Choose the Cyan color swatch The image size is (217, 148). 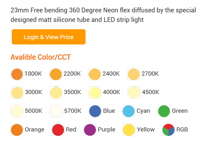pyautogui.click(x=129, y=111)
